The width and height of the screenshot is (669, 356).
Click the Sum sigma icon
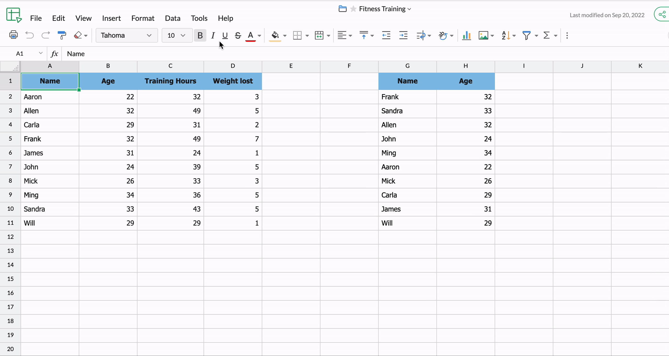[x=546, y=35]
